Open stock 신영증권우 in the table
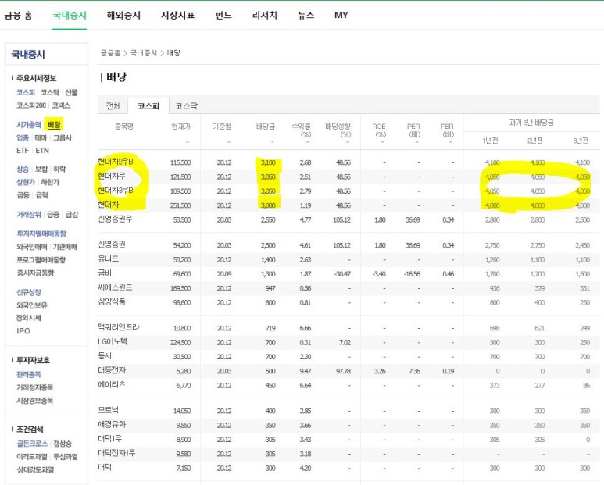604x485 pixels. tap(115, 219)
